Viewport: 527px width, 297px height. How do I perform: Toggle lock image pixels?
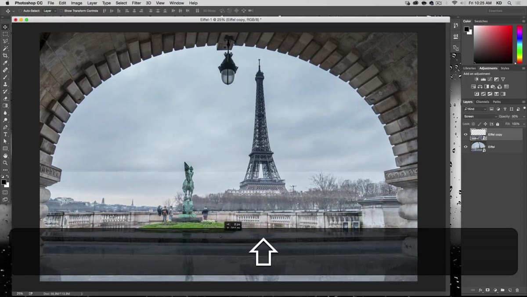(x=479, y=124)
